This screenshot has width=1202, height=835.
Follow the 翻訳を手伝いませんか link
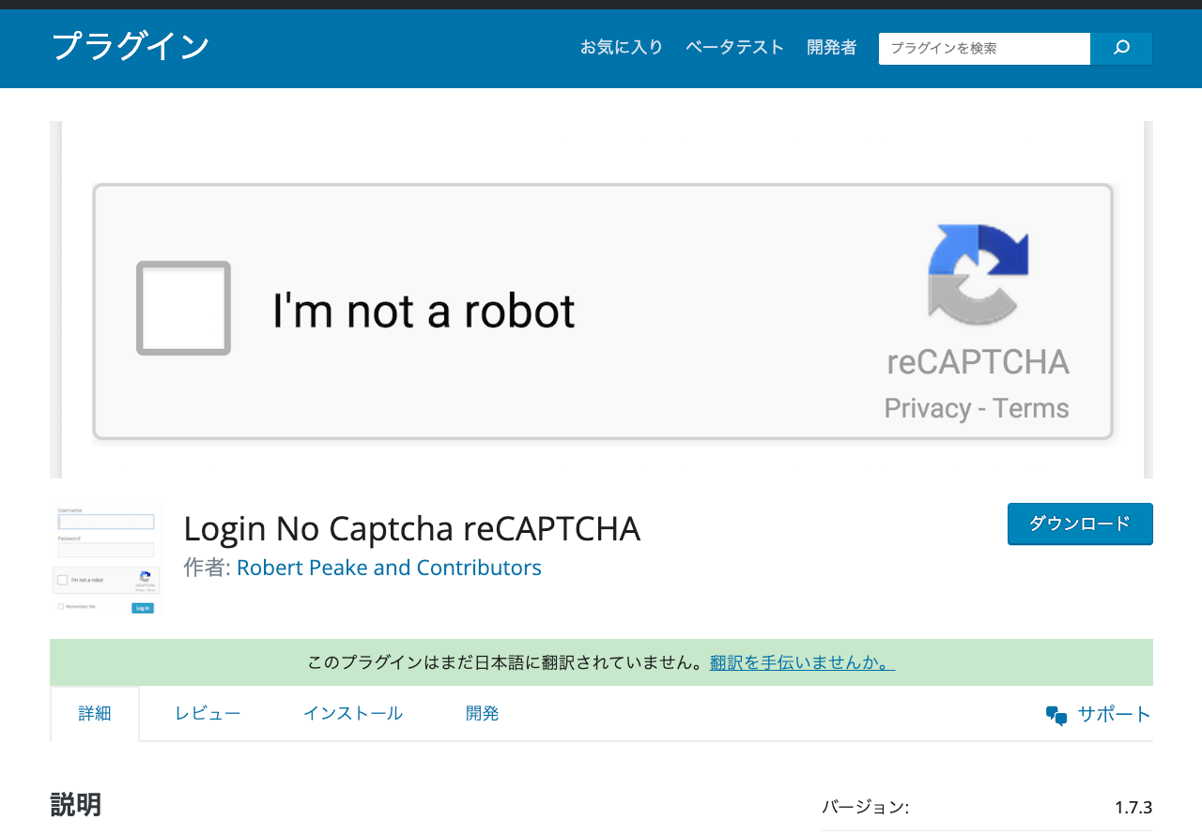pyautogui.click(x=802, y=662)
